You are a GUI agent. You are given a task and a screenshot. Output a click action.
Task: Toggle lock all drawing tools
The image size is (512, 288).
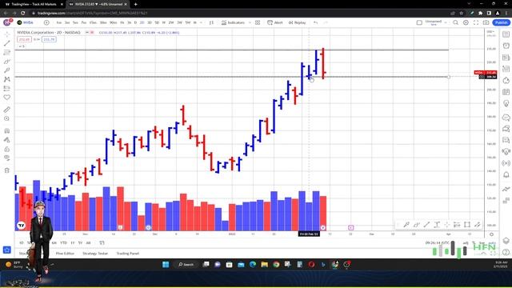(7, 150)
